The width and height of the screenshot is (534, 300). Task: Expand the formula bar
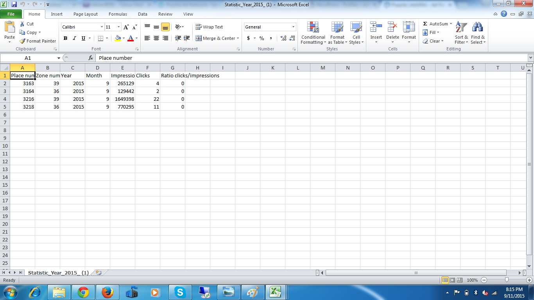point(530,58)
